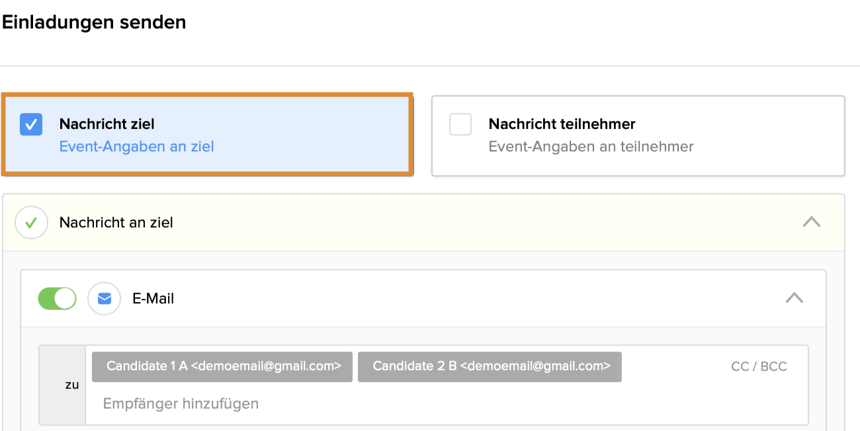Click the Nachricht ziel card title
860x431 pixels.
coord(107,124)
